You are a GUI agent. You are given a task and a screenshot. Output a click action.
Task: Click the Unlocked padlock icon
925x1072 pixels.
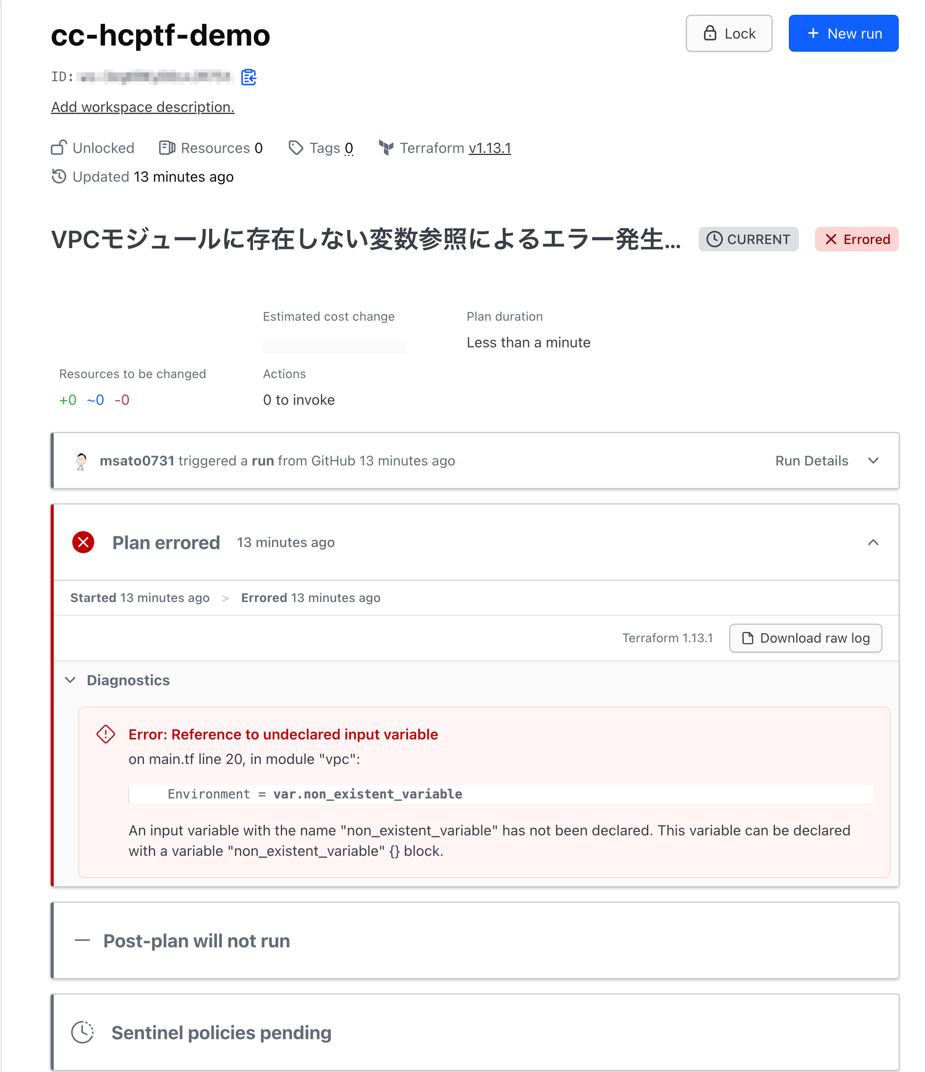tap(59, 148)
